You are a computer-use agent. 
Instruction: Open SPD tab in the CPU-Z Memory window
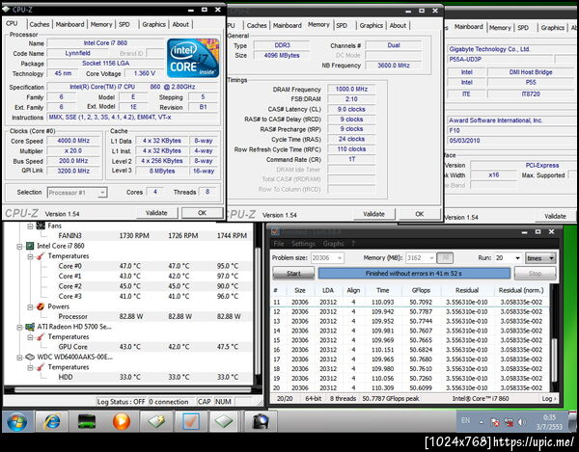(x=342, y=25)
